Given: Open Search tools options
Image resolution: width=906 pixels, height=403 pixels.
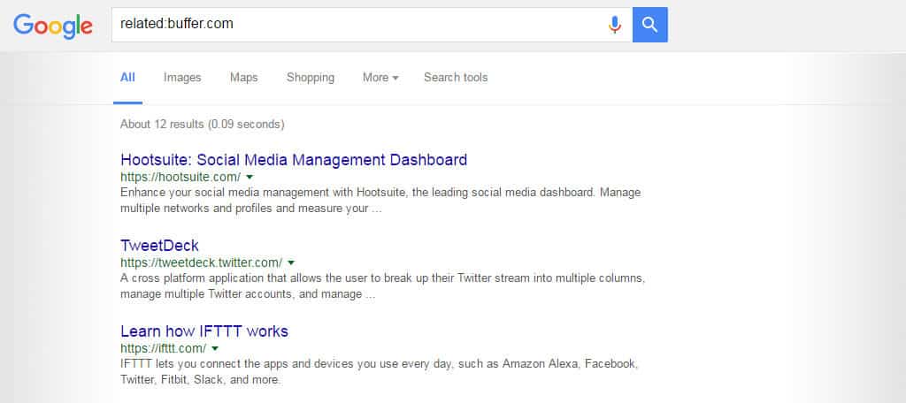Looking at the screenshot, I should [456, 78].
